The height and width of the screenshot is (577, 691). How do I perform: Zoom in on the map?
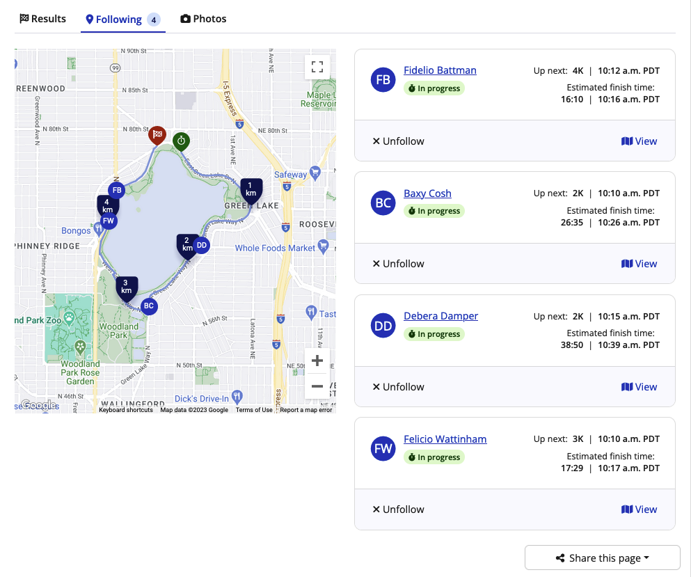(x=317, y=361)
